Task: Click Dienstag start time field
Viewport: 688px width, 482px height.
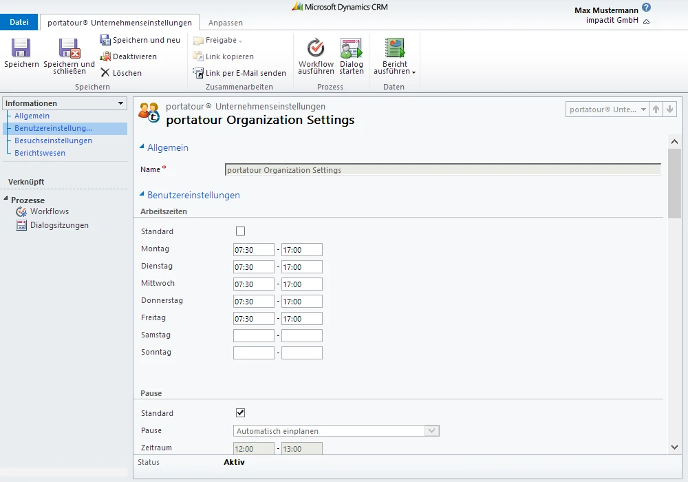Action: point(254,267)
